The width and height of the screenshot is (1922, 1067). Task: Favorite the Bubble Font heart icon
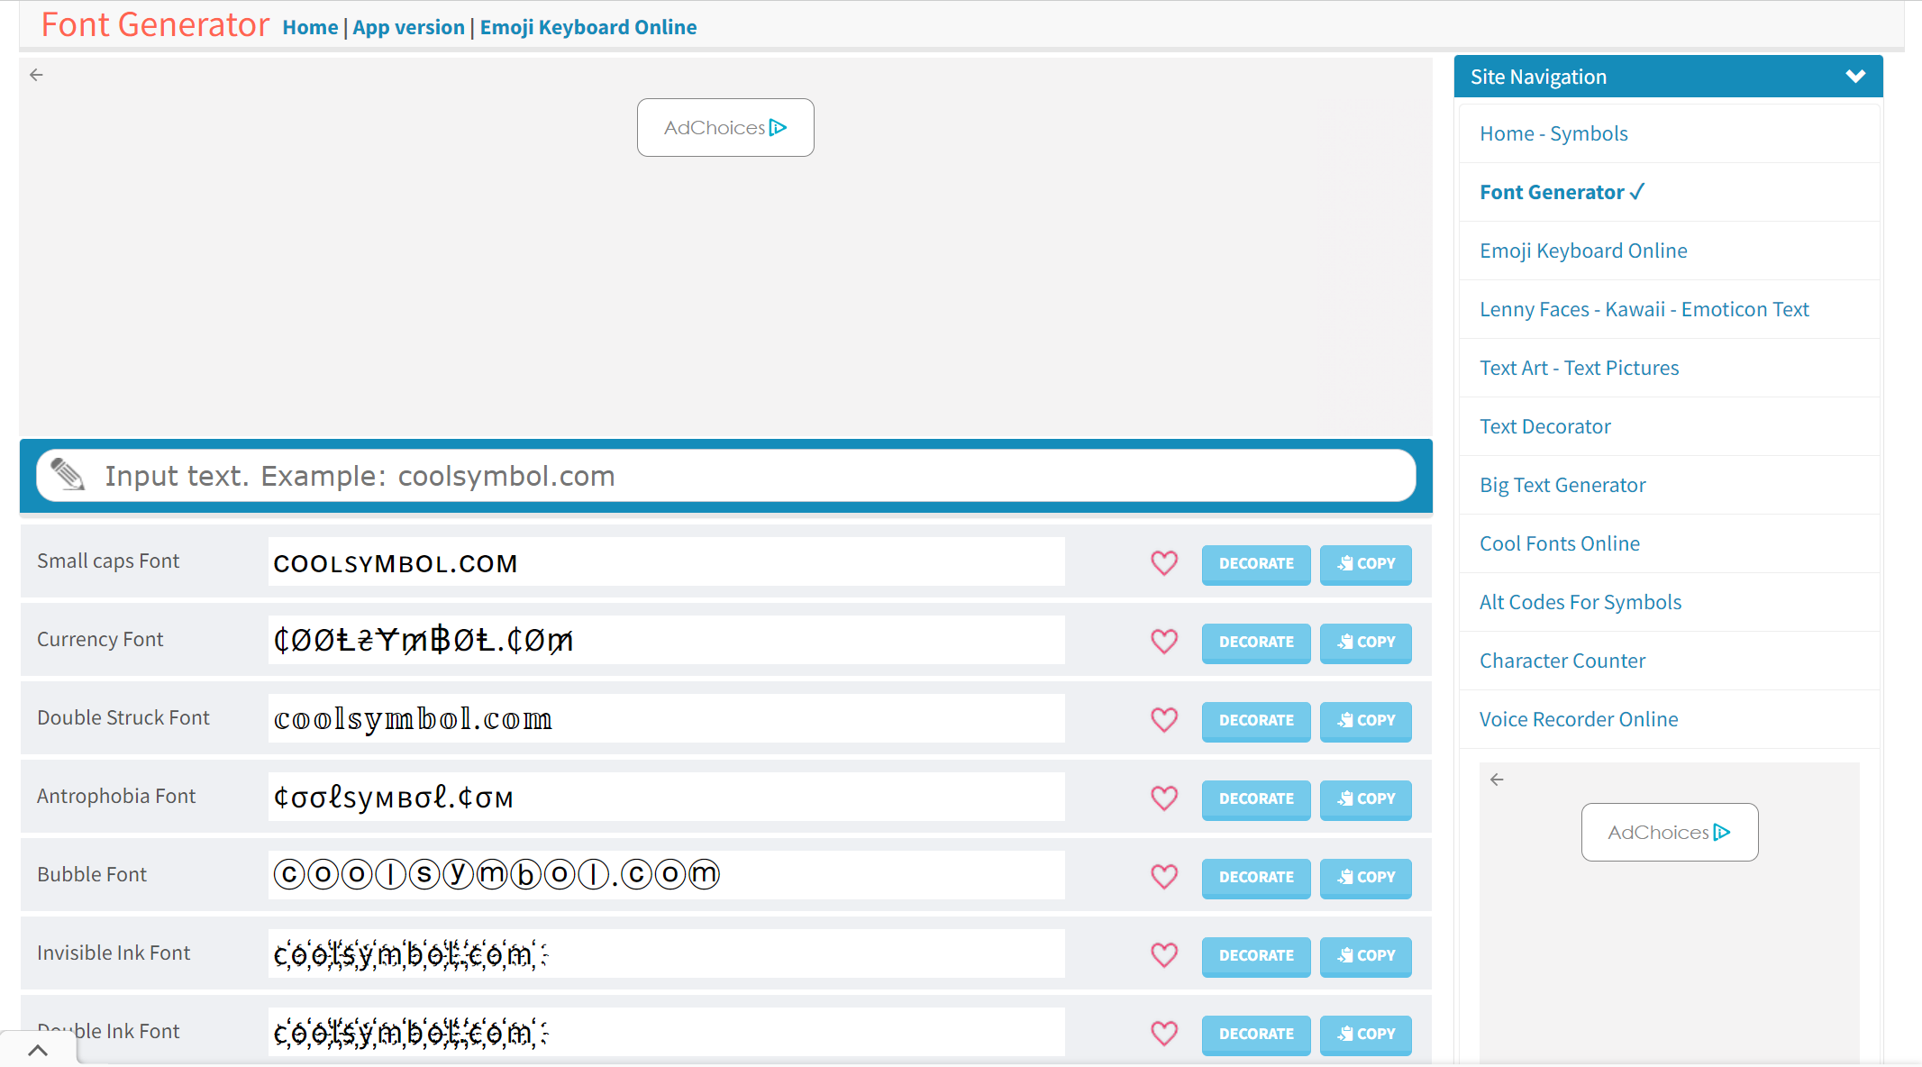point(1164,877)
